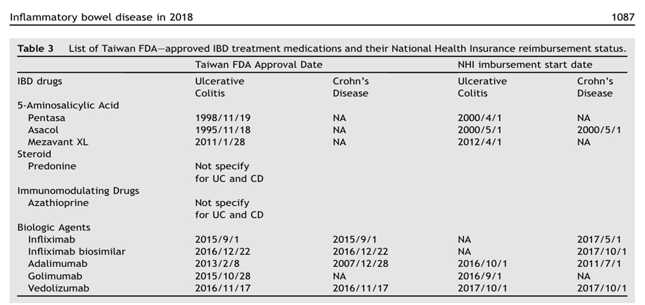
Task: Click the "Immunomodulating Drugs" category heading
Action: (78, 191)
